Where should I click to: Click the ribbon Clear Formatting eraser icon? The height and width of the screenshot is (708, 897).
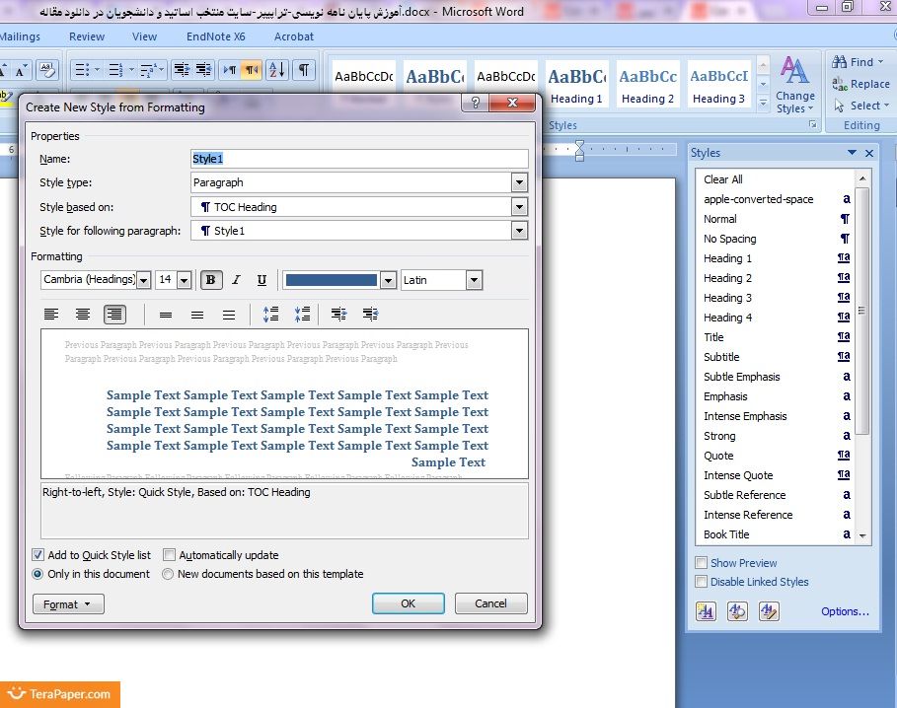pos(46,70)
